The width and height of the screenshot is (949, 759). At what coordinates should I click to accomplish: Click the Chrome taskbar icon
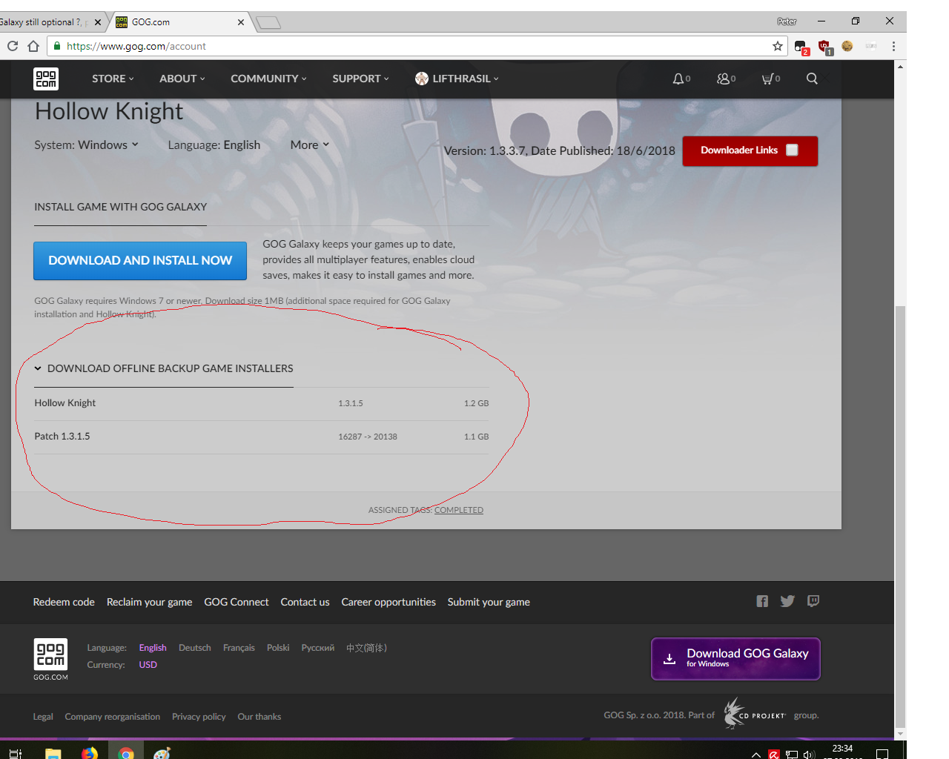tap(126, 753)
